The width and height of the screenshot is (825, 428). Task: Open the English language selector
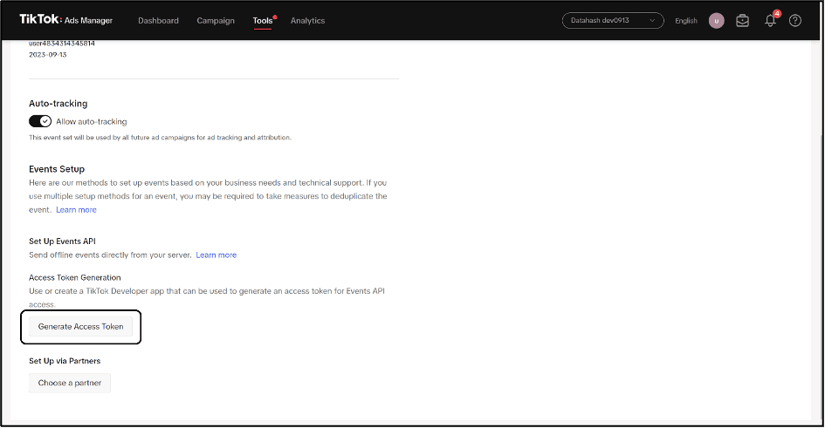coord(685,21)
